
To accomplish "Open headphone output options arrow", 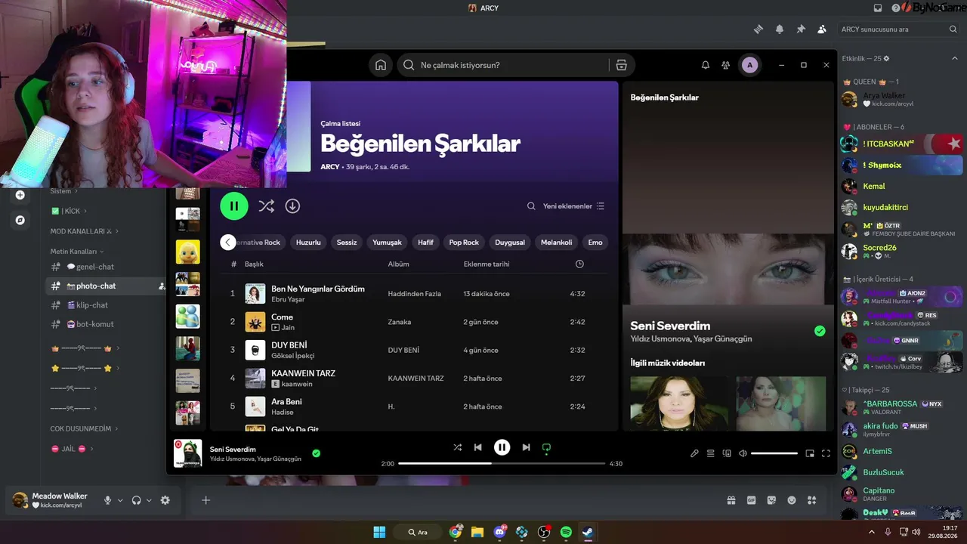I will point(149,500).
